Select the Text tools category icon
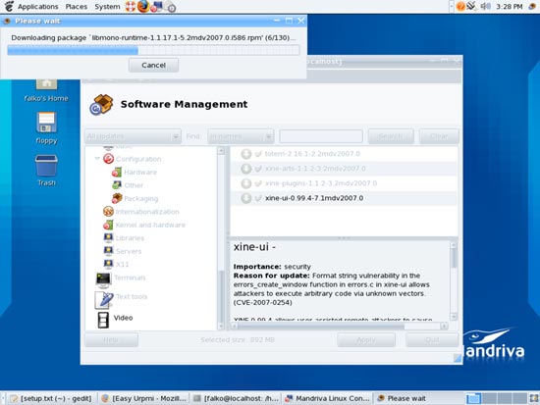This screenshot has width=540, height=405. coord(104,299)
